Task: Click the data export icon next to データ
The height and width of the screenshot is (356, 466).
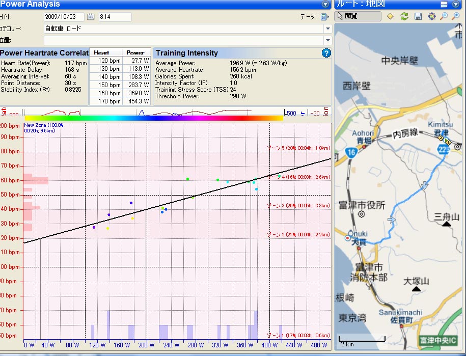Action: point(324,17)
